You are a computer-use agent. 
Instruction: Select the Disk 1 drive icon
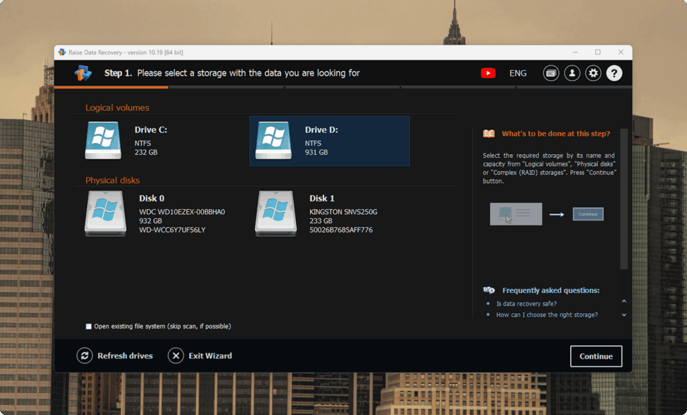(x=276, y=214)
